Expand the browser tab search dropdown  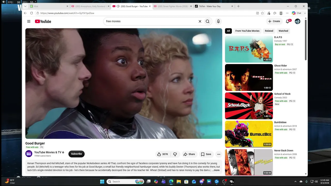(x=25, y=6)
